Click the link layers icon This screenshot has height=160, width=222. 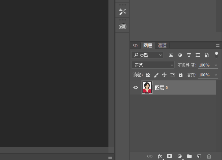click(150, 156)
